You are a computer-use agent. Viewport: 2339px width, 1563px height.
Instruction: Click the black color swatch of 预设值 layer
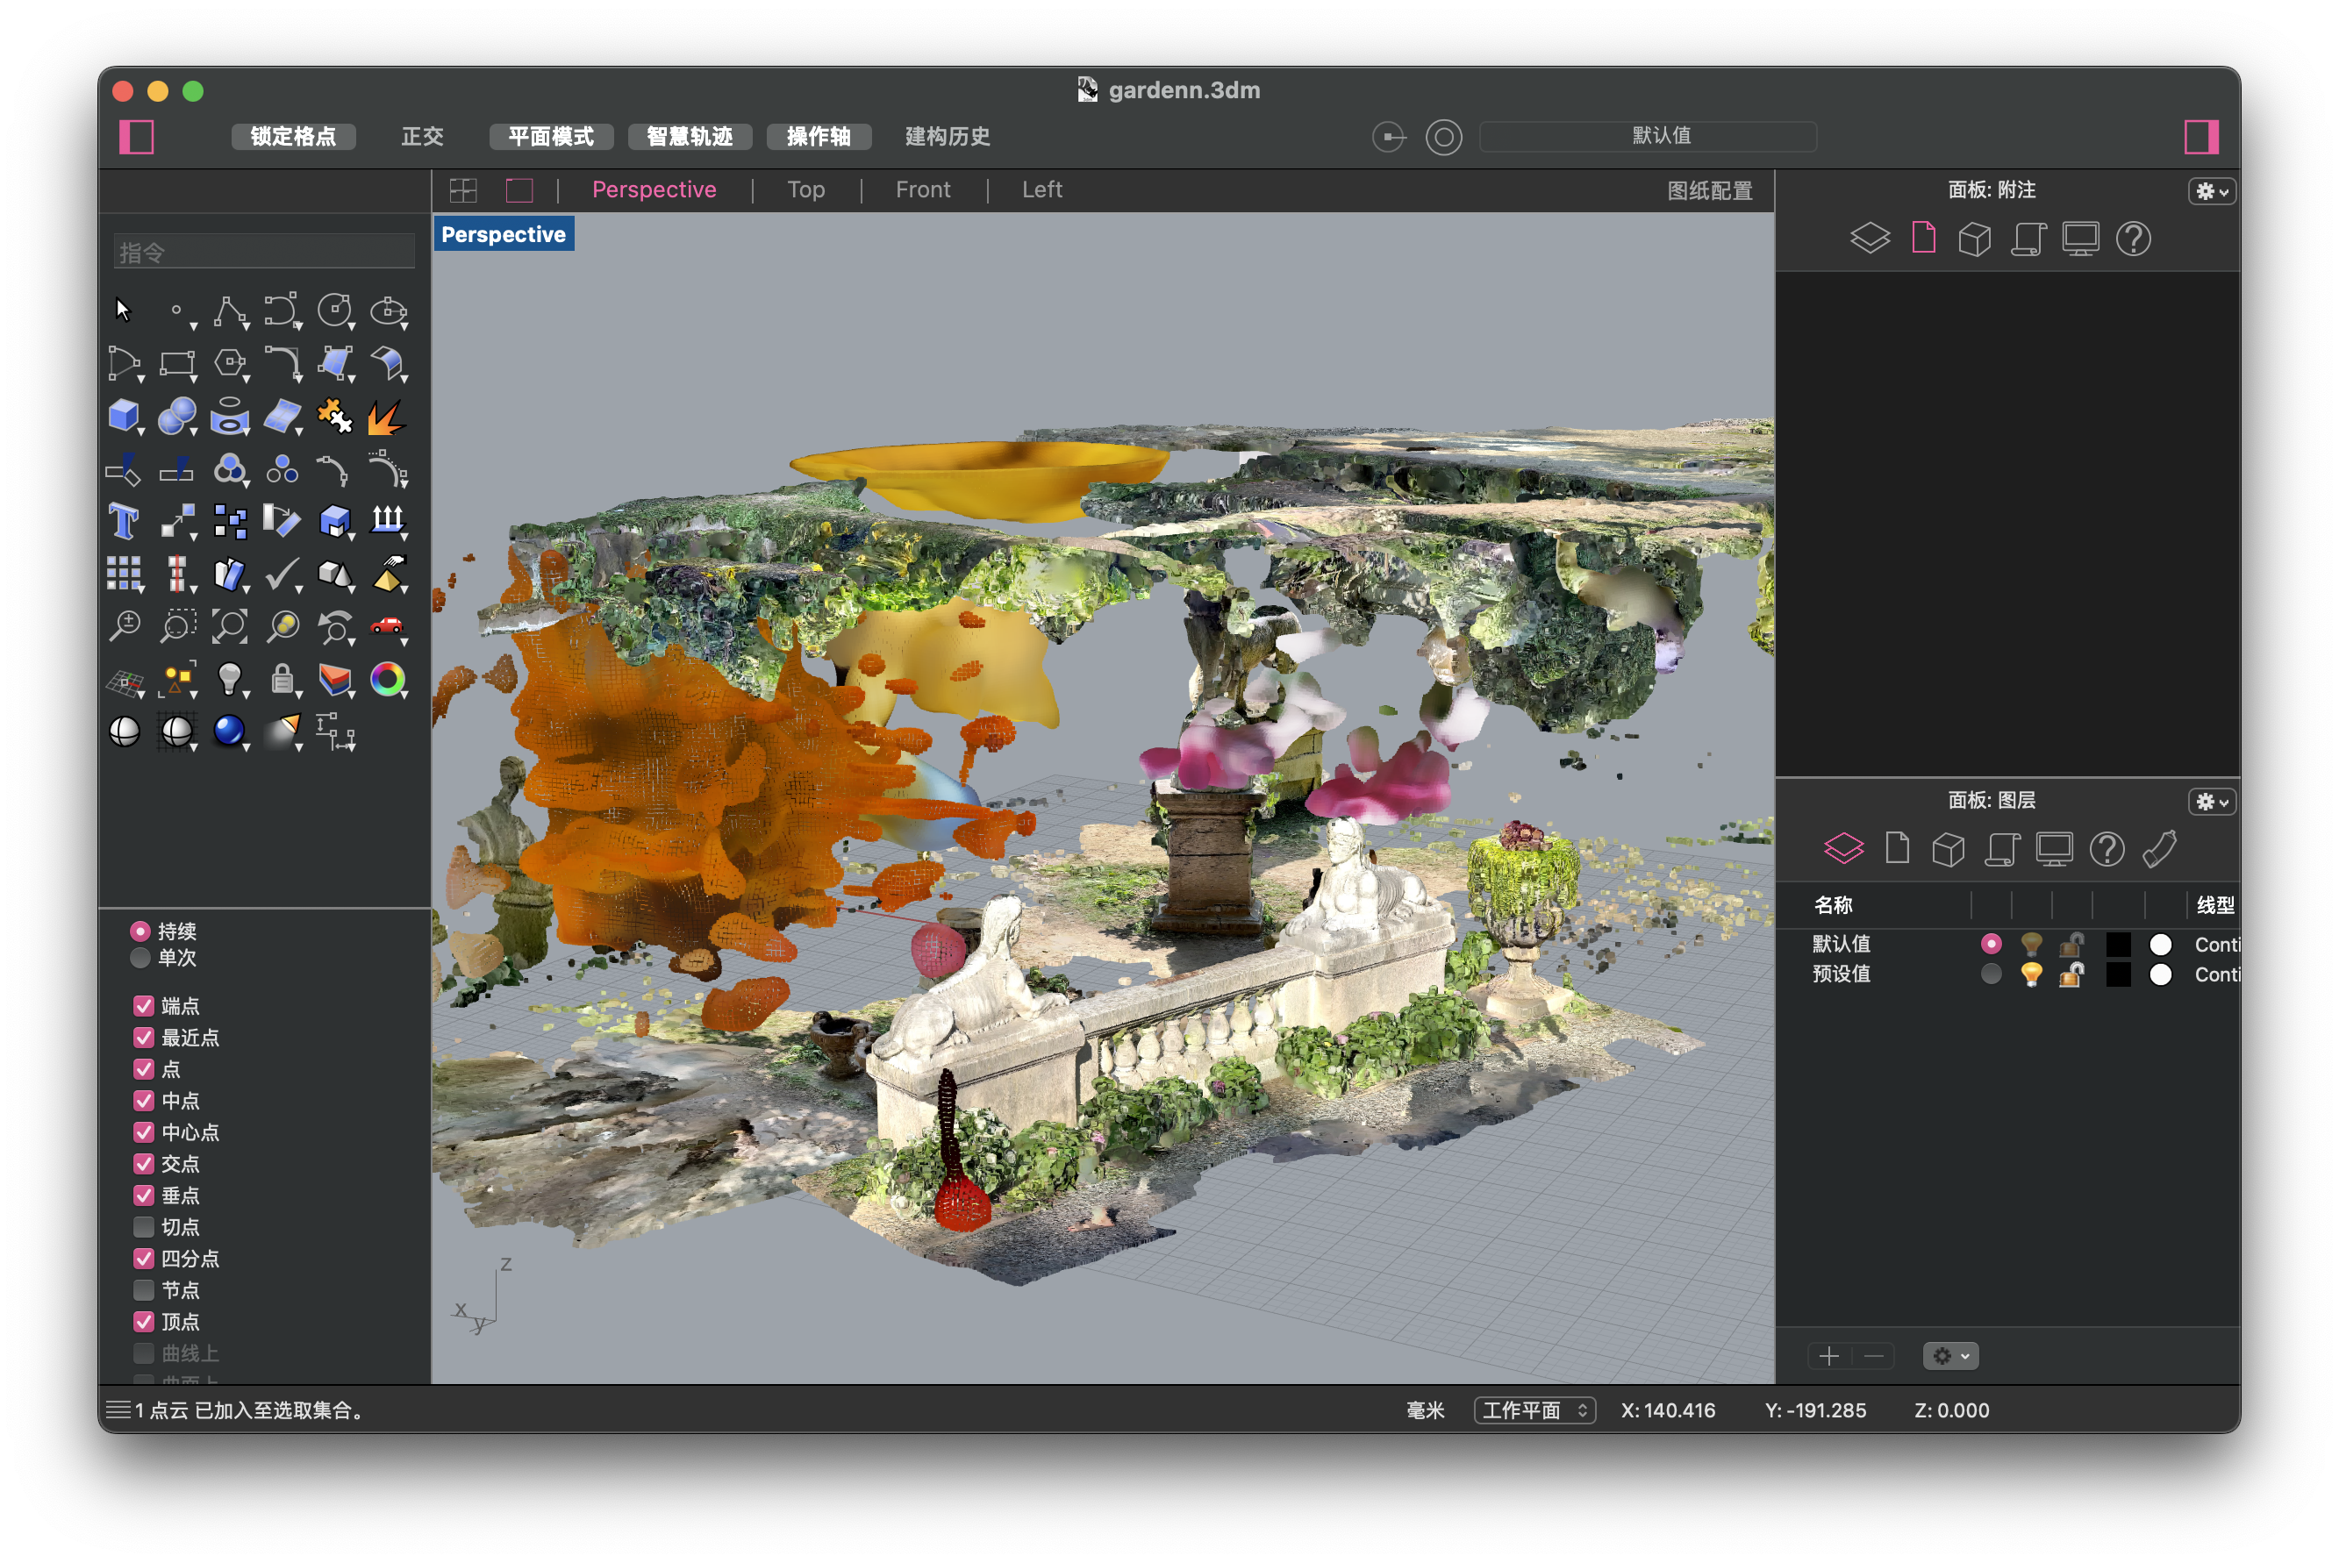(x=2118, y=974)
